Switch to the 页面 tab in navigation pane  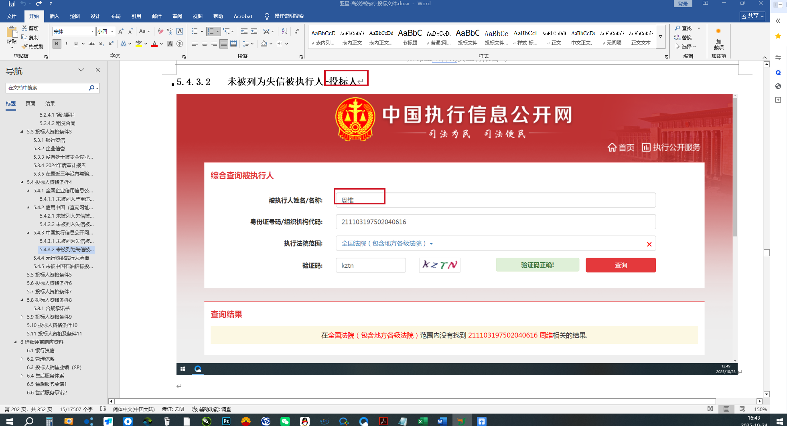tap(30, 103)
